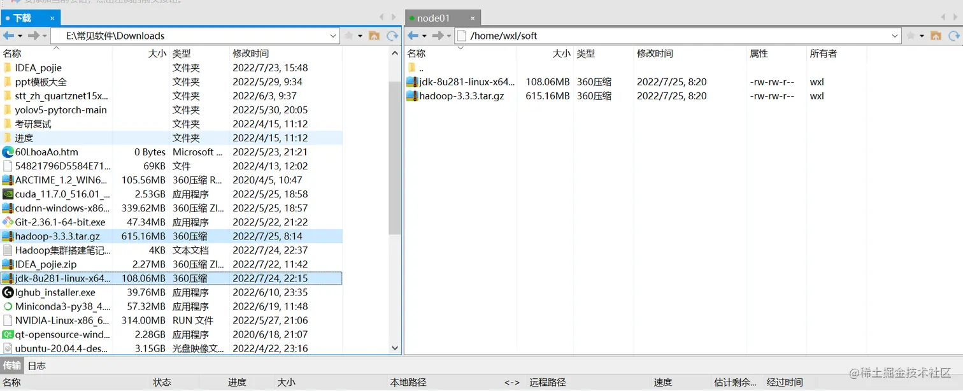
Task: Open the 传输 transfer tab
Action: coord(11,366)
